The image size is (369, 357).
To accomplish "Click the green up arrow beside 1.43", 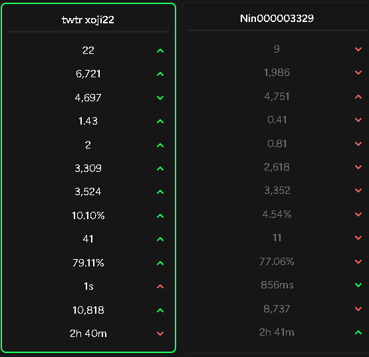I will tap(160, 121).
